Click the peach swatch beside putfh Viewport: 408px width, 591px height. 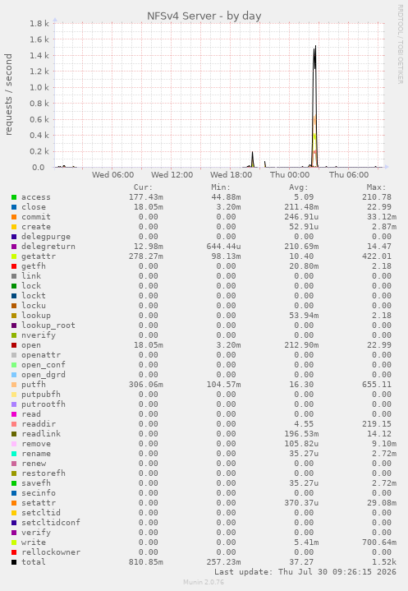click(14, 385)
